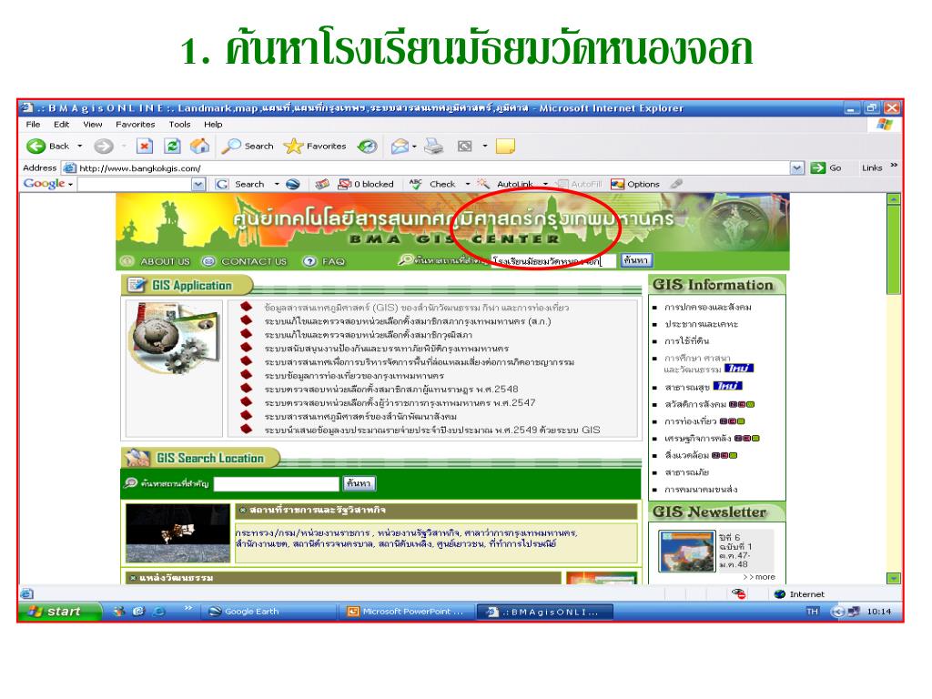Open the Mail button dropdown arrow
This screenshot has width=932, height=699.
414,147
